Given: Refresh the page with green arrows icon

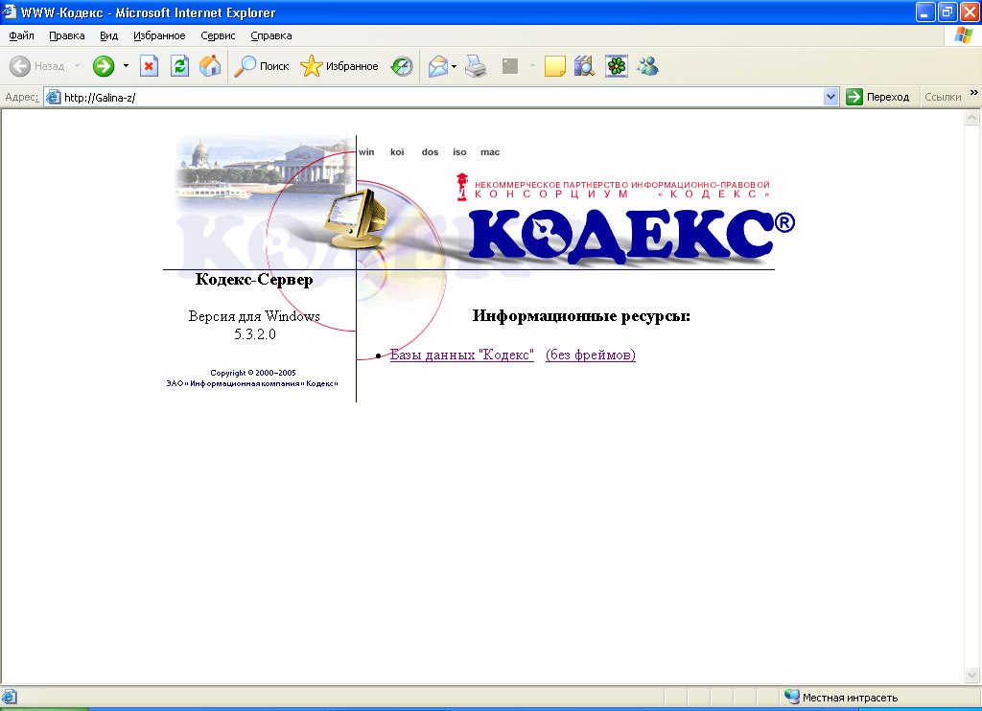Looking at the screenshot, I should tap(179, 66).
